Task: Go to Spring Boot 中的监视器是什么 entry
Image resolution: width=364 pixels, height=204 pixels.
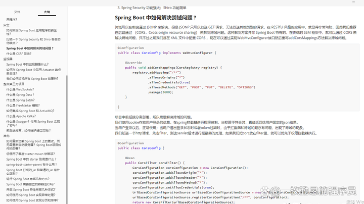Action: click(x=27, y=64)
